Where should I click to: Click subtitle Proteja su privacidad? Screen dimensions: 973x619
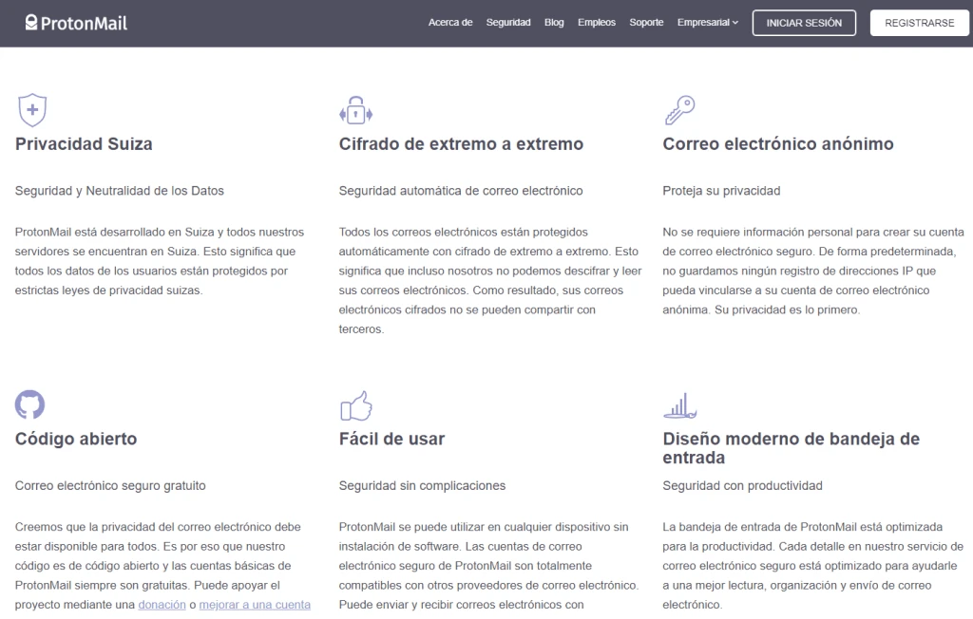coord(721,191)
